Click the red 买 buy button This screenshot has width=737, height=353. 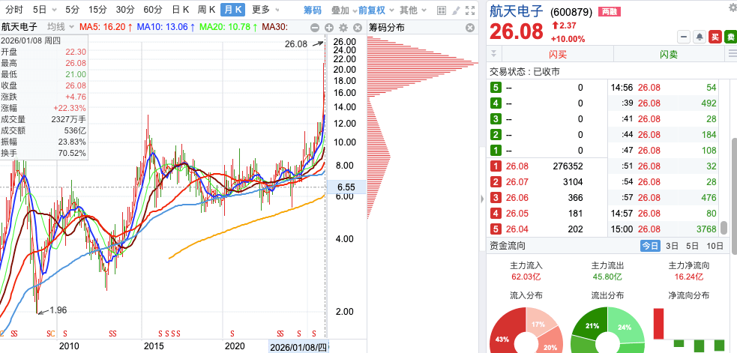(715, 37)
